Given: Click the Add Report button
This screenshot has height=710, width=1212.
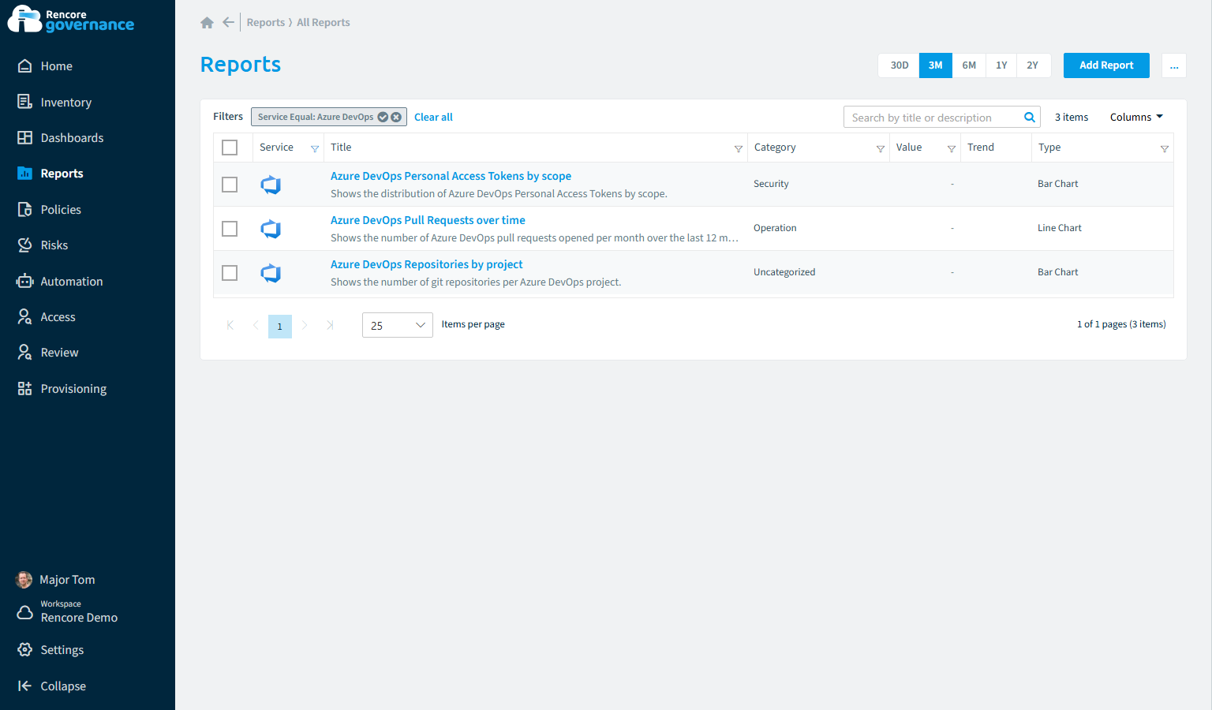Looking at the screenshot, I should coord(1106,65).
